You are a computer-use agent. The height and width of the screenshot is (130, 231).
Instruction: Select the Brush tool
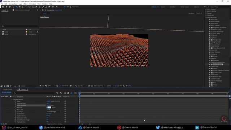pyautogui.click(x=43, y=7)
